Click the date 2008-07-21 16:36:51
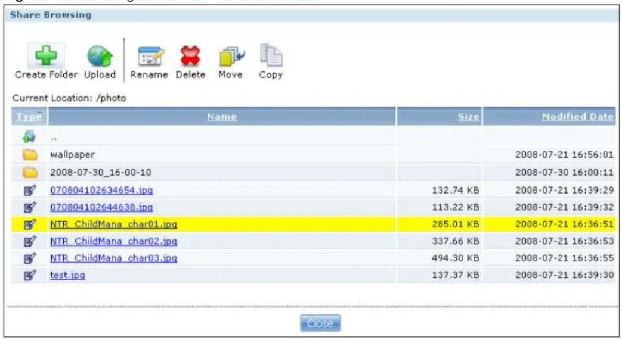Image resolution: width=622 pixels, height=340 pixels. 565,224
